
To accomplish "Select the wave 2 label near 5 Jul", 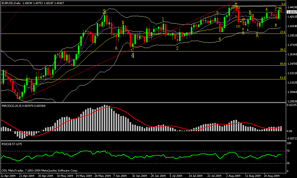I will [177, 48].
